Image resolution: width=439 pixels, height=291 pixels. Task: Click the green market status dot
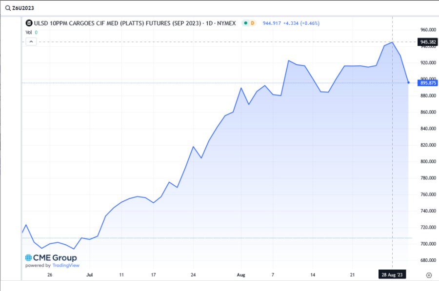pos(246,23)
